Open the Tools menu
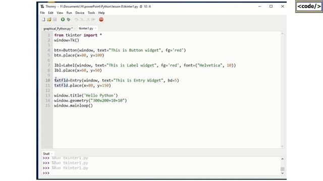This screenshot has height=181, width=323. pyautogui.click(x=91, y=13)
